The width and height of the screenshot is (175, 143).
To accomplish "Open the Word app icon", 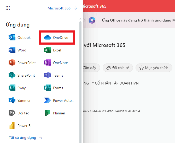I will pyautogui.click(x=12, y=50).
